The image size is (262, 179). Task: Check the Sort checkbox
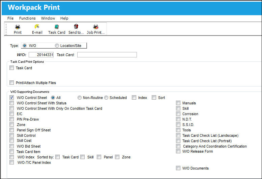point(154,97)
